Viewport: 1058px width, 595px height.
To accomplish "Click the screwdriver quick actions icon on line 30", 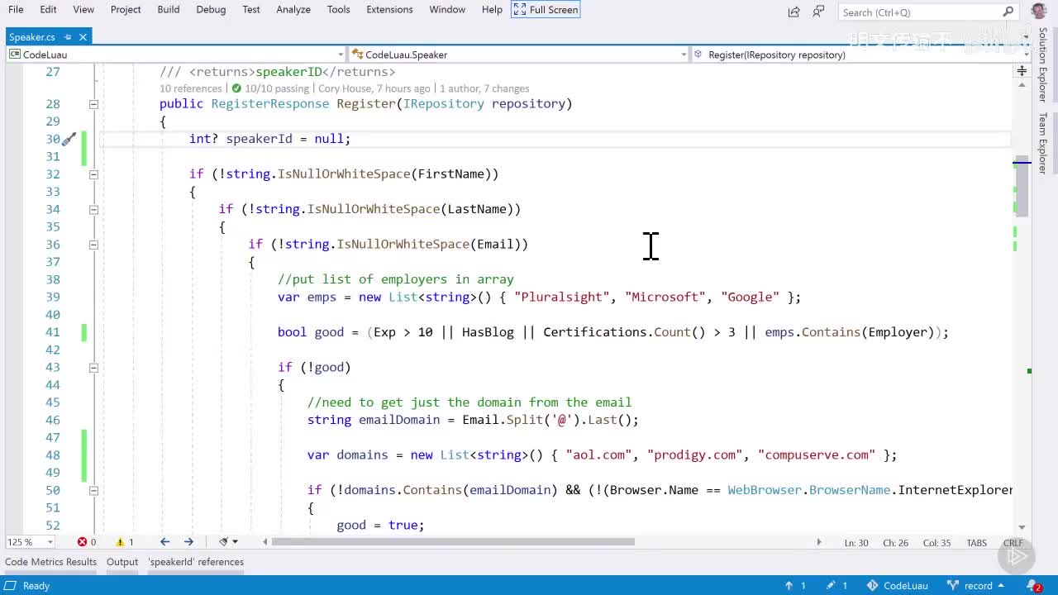I will click(x=69, y=139).
